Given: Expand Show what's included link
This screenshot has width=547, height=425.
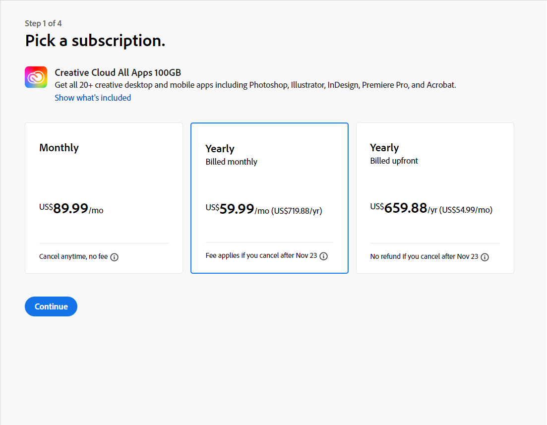Looking at the screenshot, I should pos(93,98).
